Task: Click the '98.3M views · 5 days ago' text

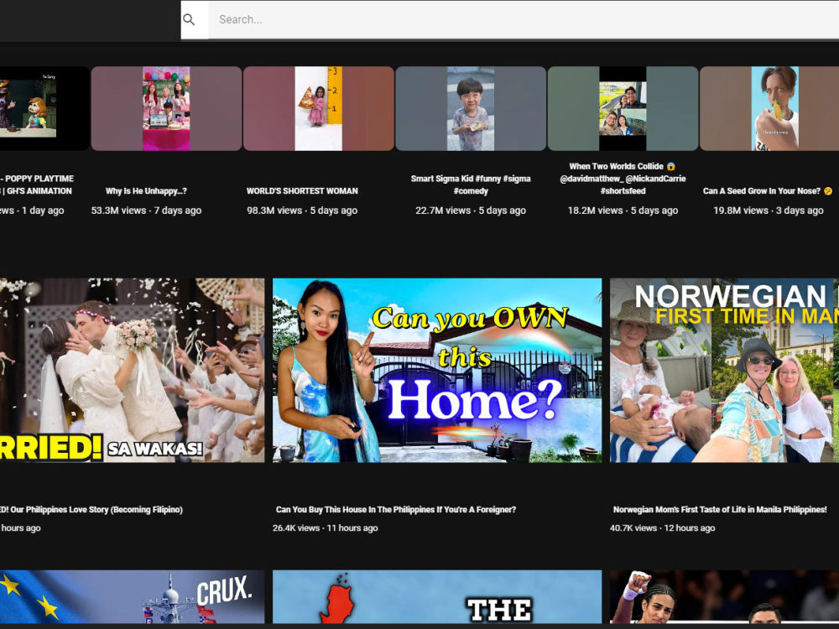Action: coord(302,211)
